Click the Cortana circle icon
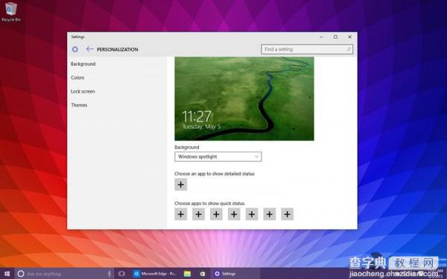Image resolution: width=447 pixels, height=279 pixels. [x=21, y=274]
